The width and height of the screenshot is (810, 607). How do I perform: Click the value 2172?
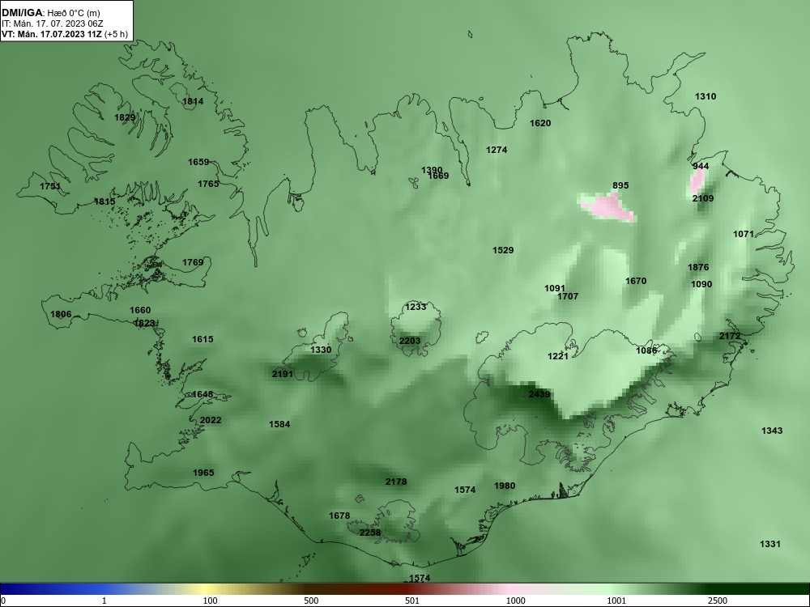[x=730, y=336]
